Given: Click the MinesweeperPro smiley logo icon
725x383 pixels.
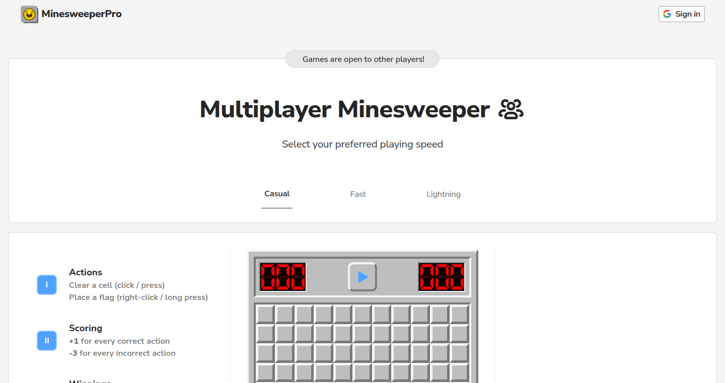Looking at the screenshot, I should [30, 14].
